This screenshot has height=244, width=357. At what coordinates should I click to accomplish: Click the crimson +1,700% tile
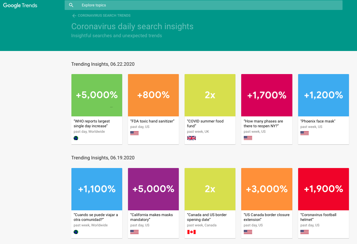(267, 95)
